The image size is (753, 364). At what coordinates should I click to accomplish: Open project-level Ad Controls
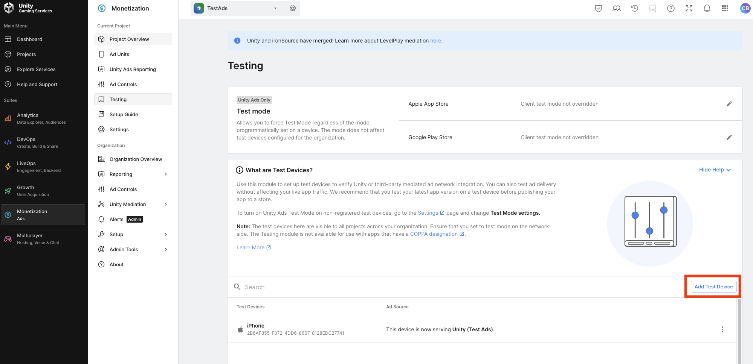click(x=133, y=84)
